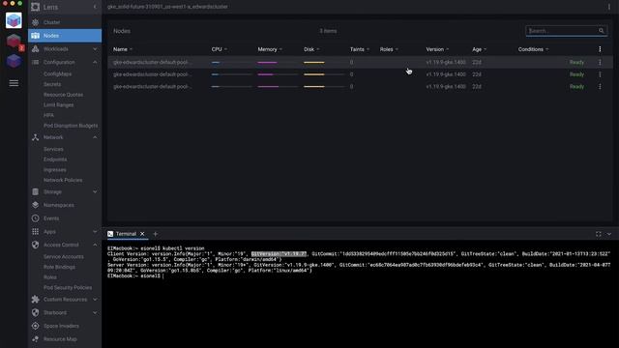The height and width of the screenshot is (348, 619).
Task: Open actions menu for third node row
Action: click(600, 86)
